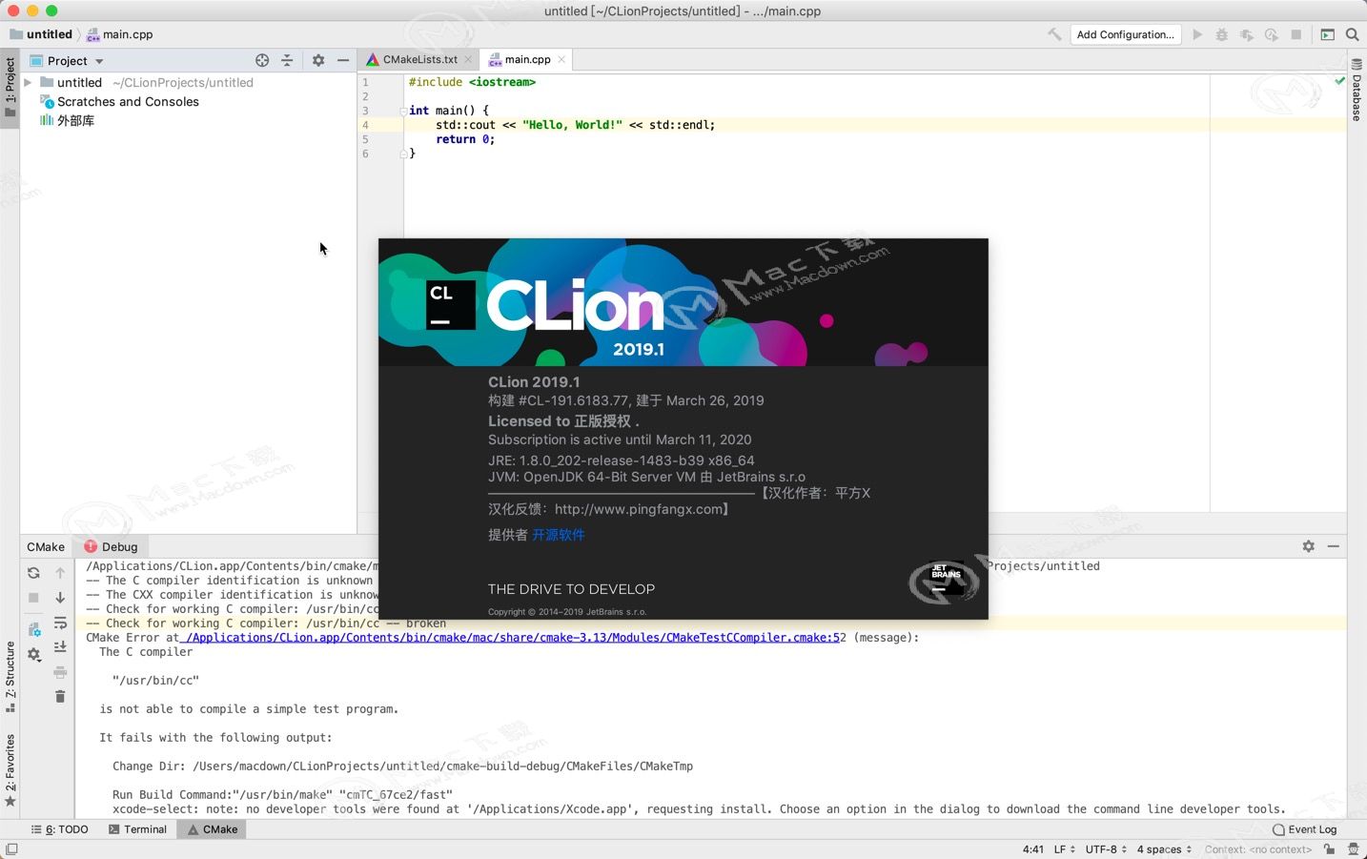Toggle the 1: Project side tool tab
Image resolution: width=1367 pixels, height=859 pixels.
point(10,87)
